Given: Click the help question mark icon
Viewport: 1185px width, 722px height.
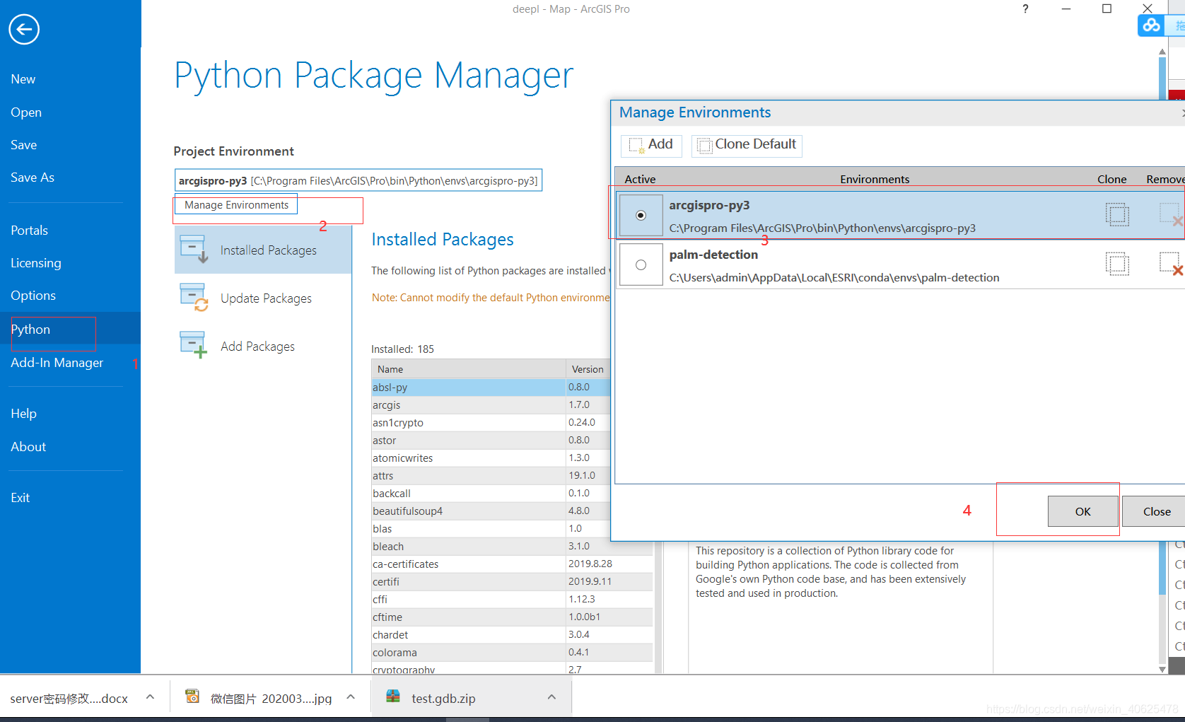Looking at the screenshot, I should click(x=1025, y=9).
